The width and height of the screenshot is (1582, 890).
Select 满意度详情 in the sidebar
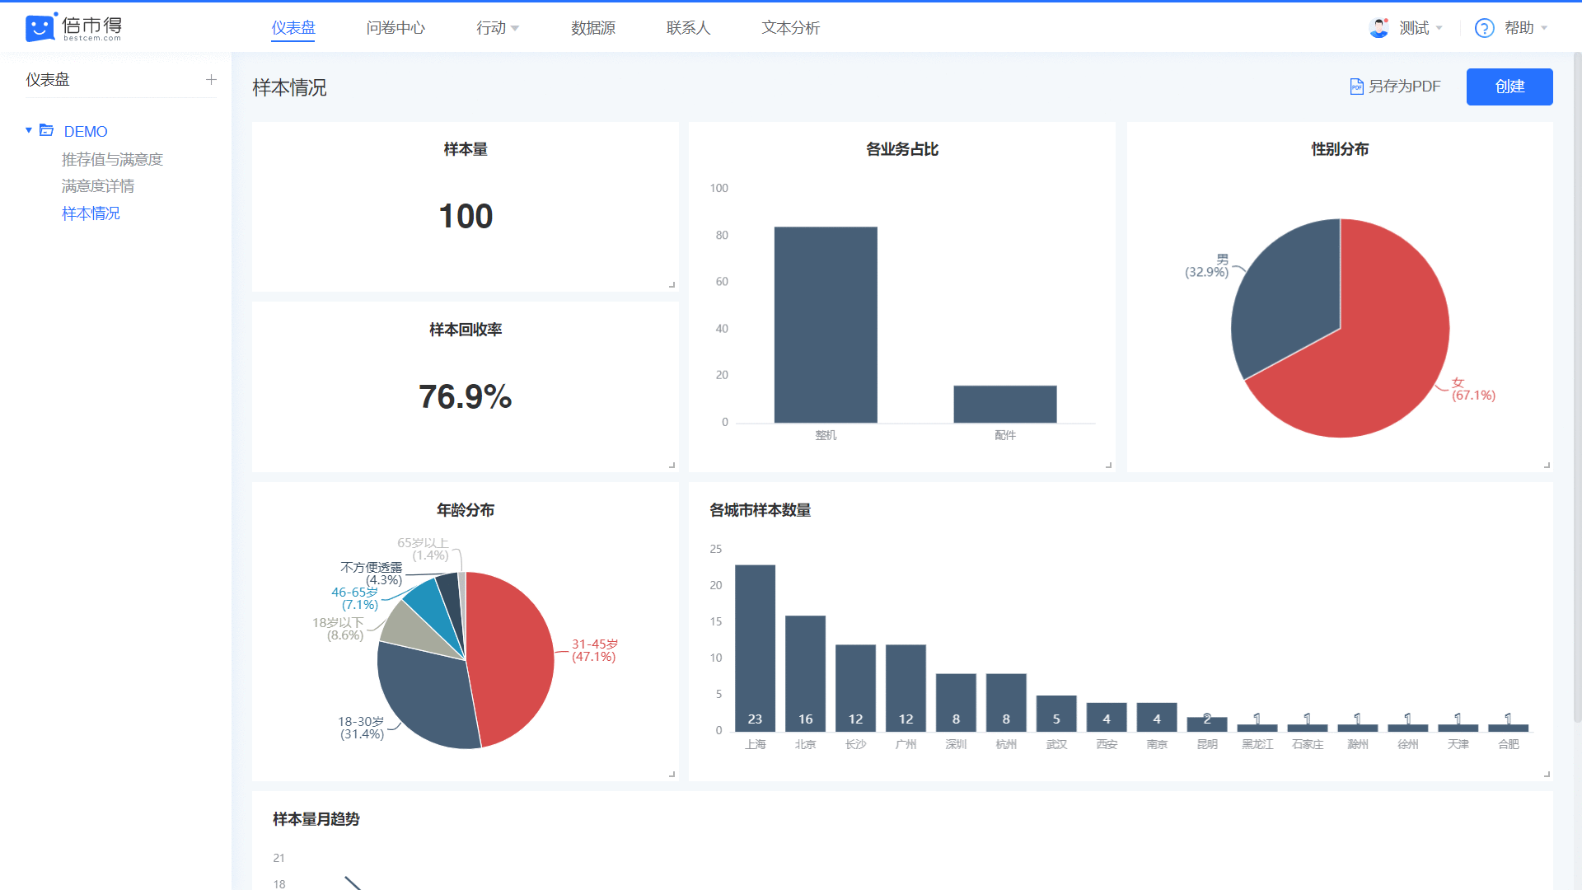point(98,186)
